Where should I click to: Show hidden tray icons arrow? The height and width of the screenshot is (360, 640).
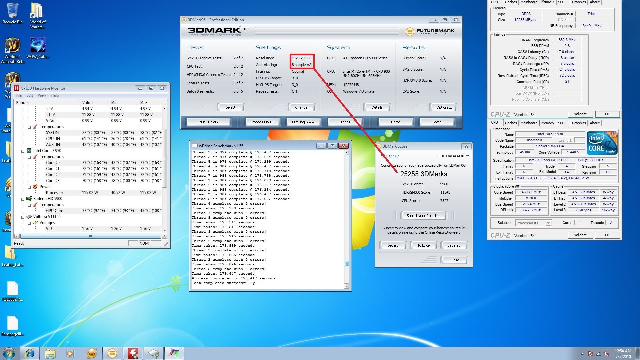[x=582, y=354]
